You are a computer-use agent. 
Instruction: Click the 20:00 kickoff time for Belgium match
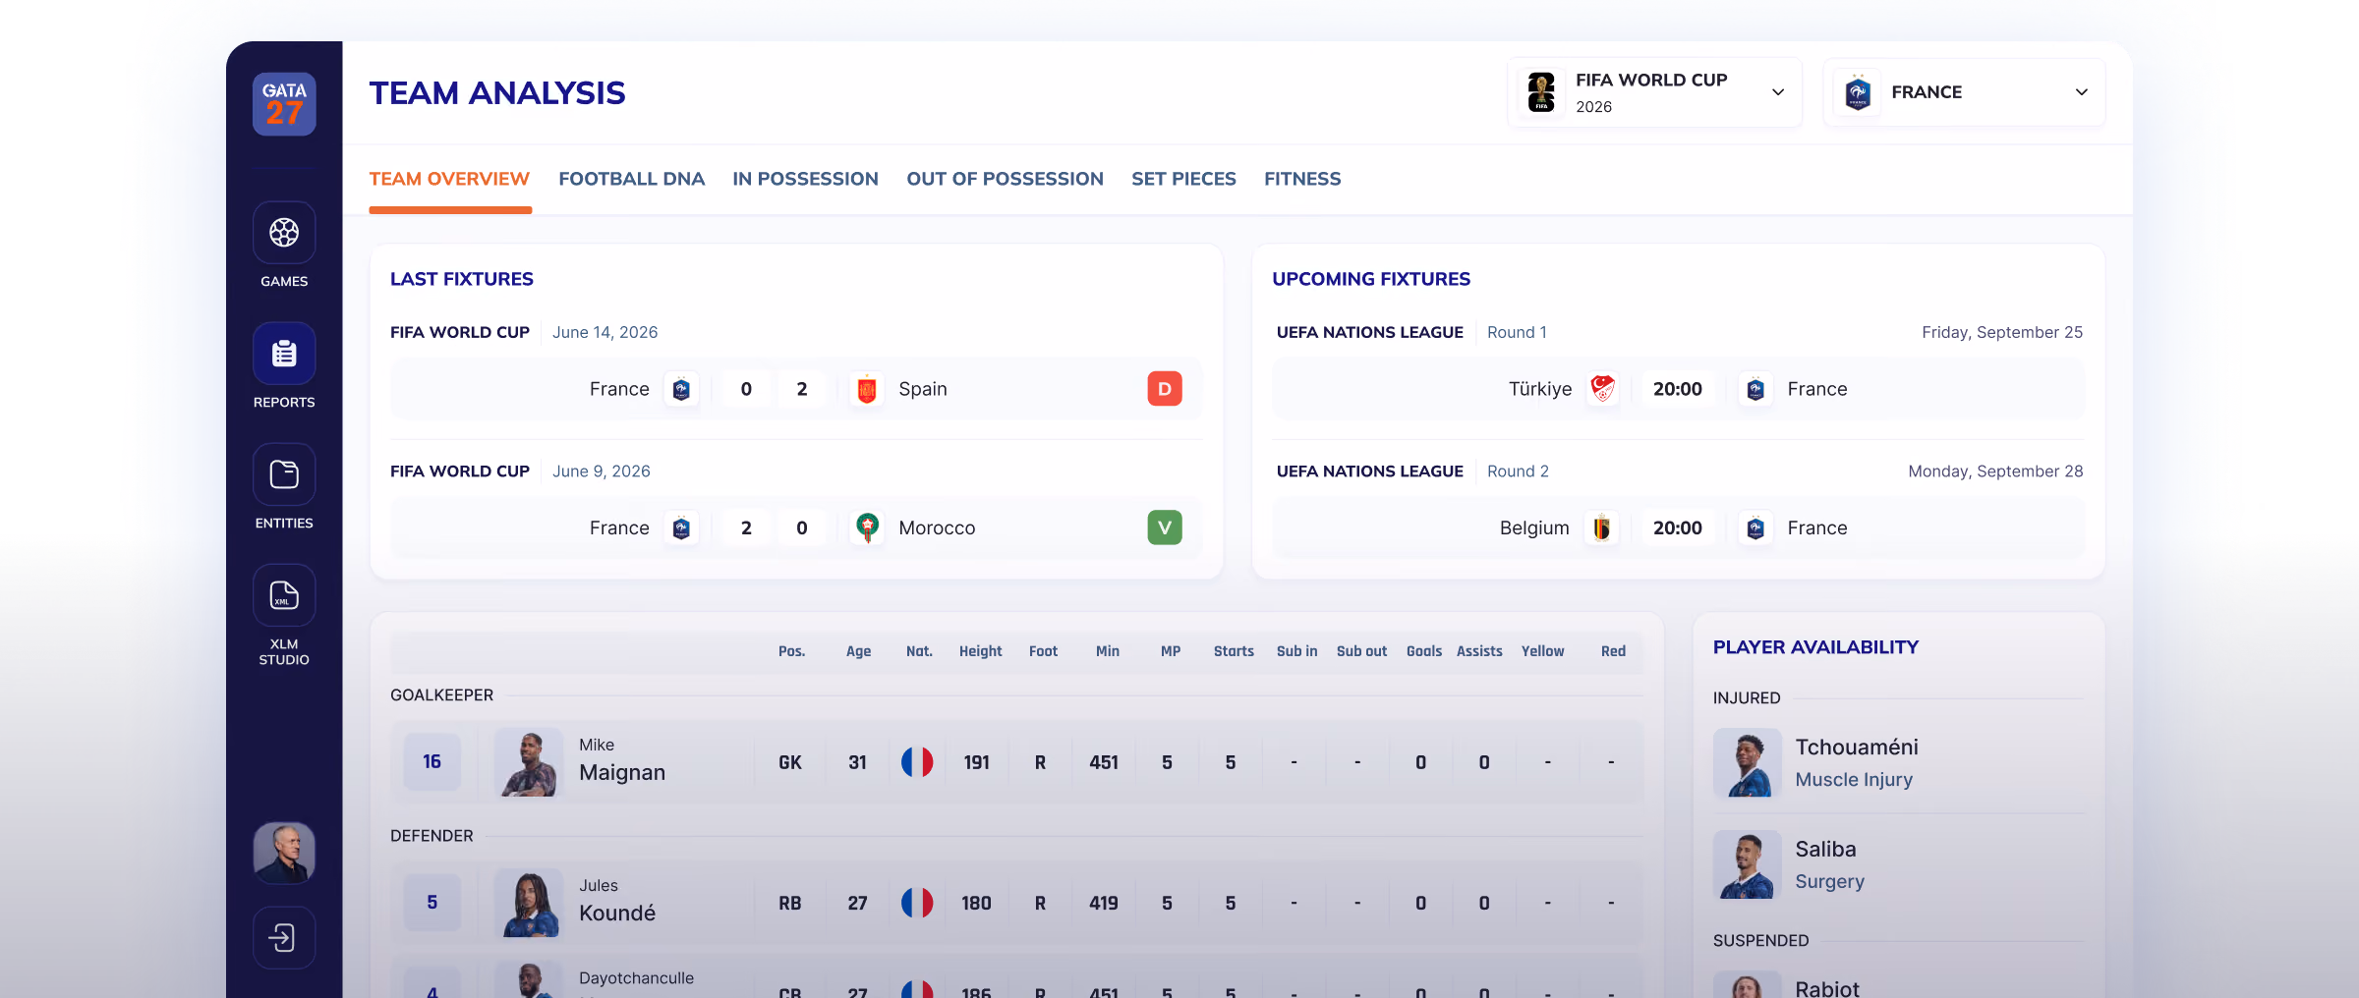(x=1678, y=527)
